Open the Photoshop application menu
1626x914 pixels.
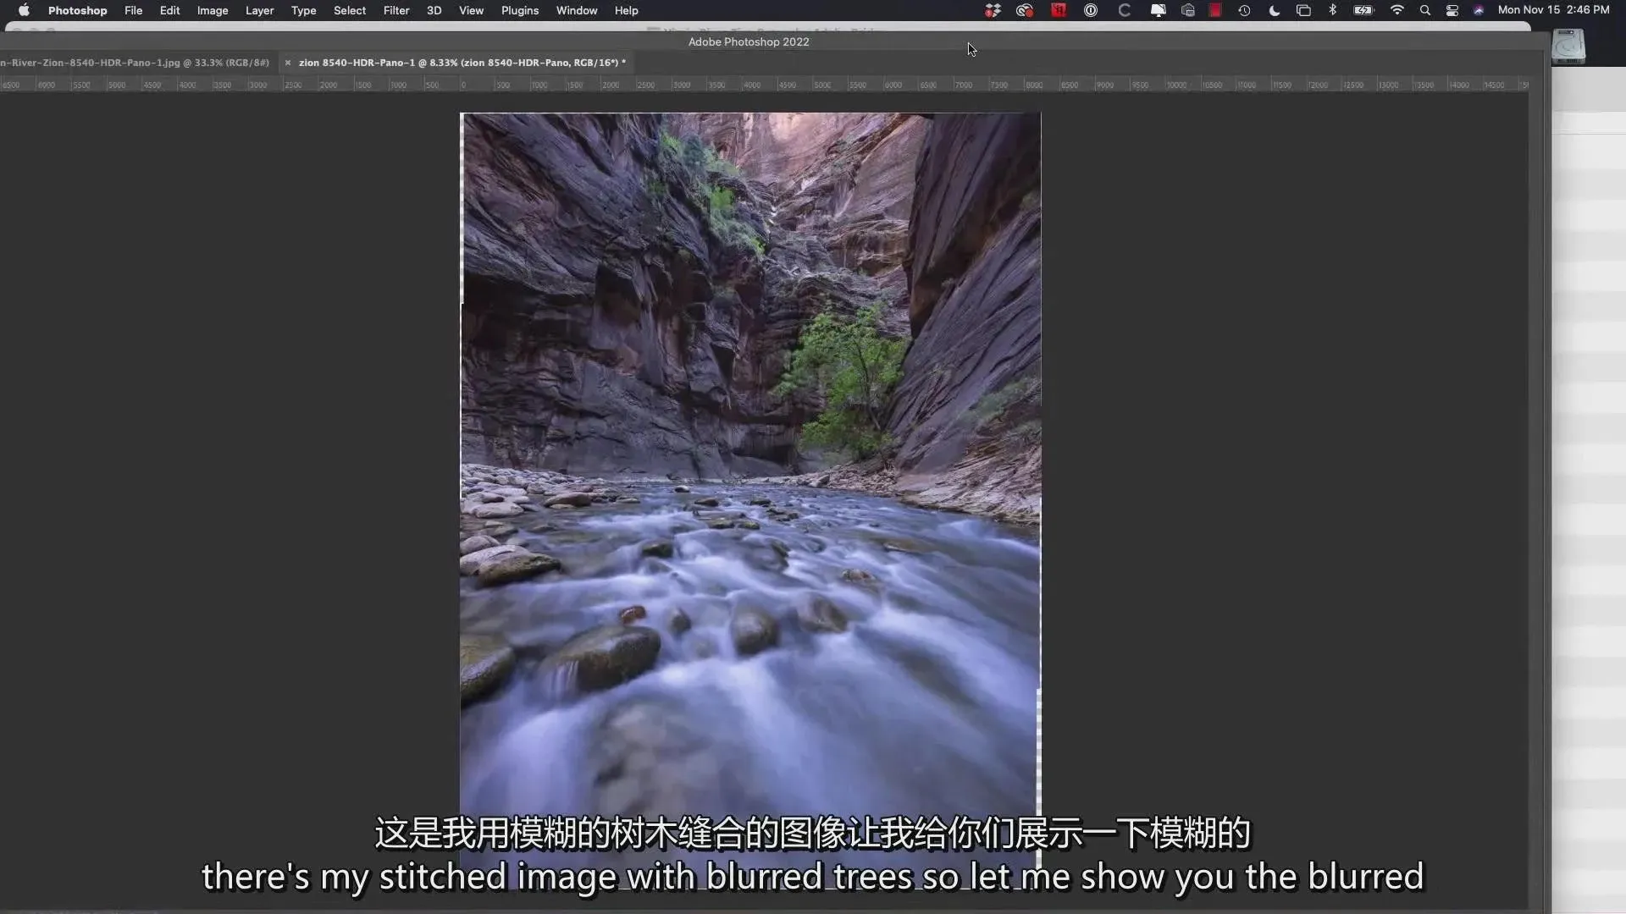point(77,10)
